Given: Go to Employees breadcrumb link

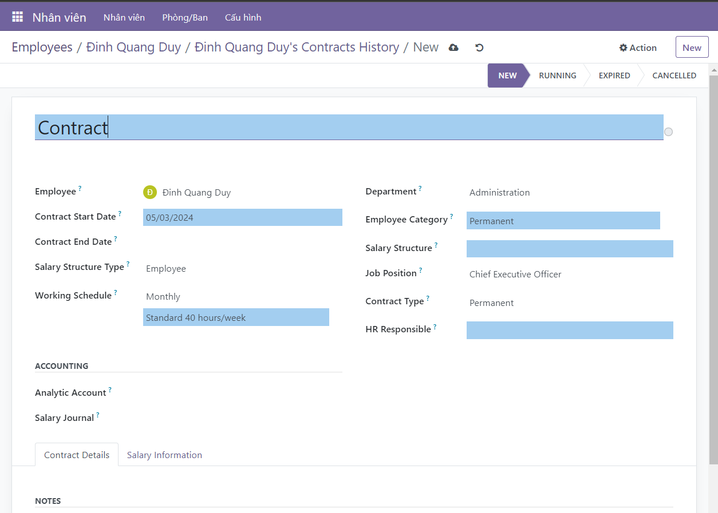Looking at the screenshot, I should 42,47.
